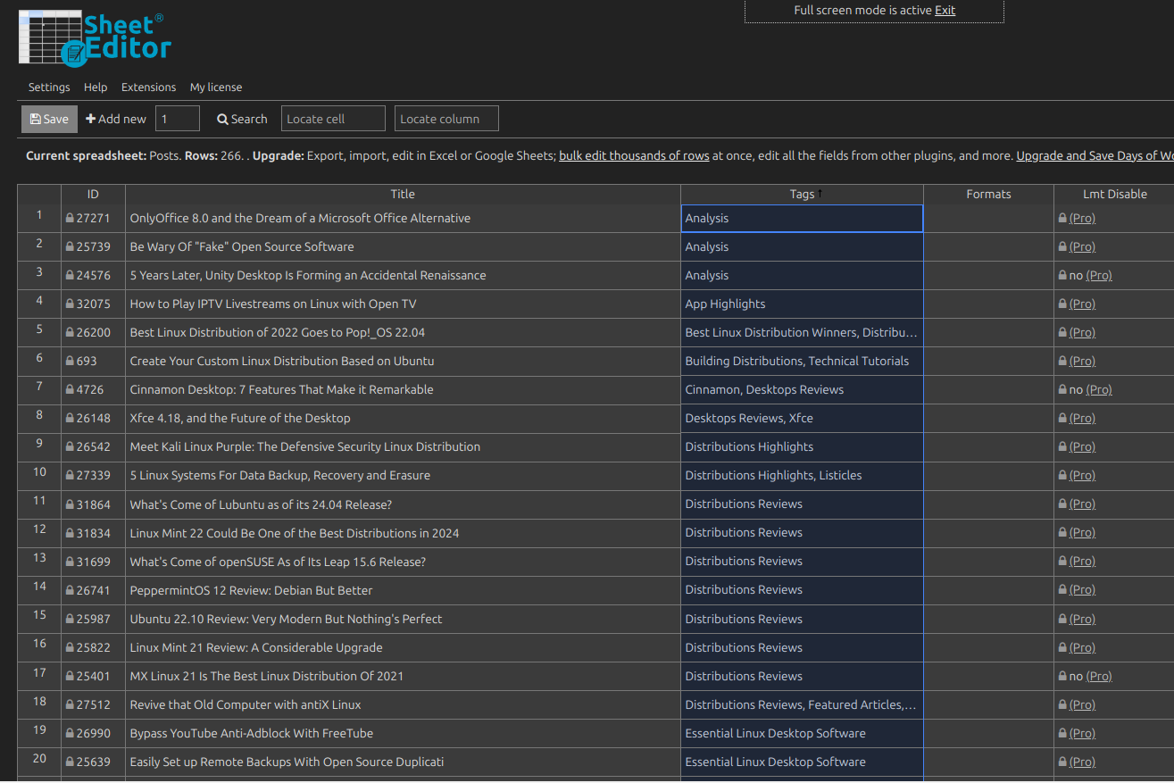Click the new rows count field
Image resolution: width=1174 pixels, height=783 pixels.
178,119
